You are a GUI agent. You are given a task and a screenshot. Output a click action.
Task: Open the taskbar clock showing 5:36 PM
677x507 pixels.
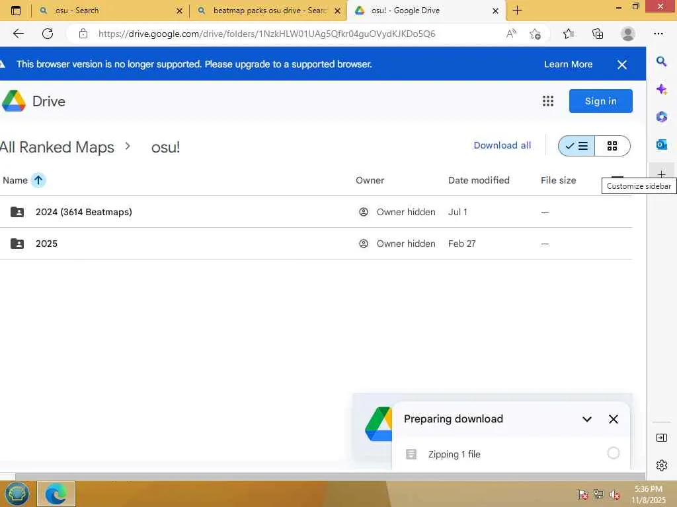click(649, 494)
